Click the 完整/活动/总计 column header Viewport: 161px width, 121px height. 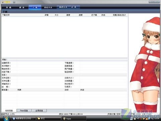(x=119, y=15)
